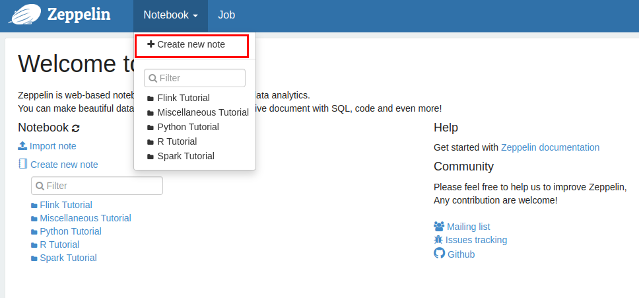639x298 pixels.
Task: Expand Spark Tutorial folder on home page
Action: tap(69, 258)
